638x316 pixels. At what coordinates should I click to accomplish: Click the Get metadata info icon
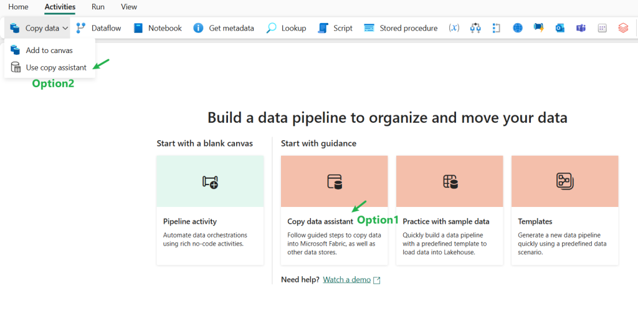click(198, 28)
